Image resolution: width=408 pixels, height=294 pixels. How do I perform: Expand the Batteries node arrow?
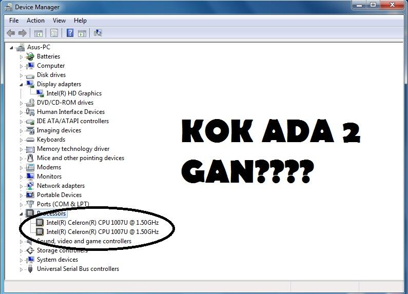point(21,57)
